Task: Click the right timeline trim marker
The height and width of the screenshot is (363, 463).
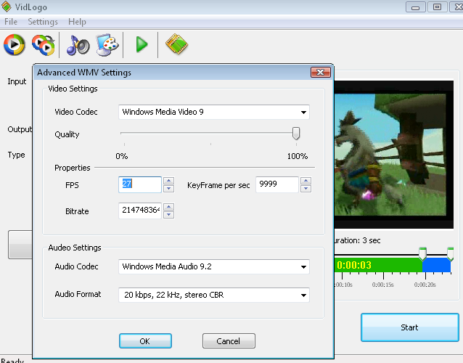Action: (x=451, y=253)
